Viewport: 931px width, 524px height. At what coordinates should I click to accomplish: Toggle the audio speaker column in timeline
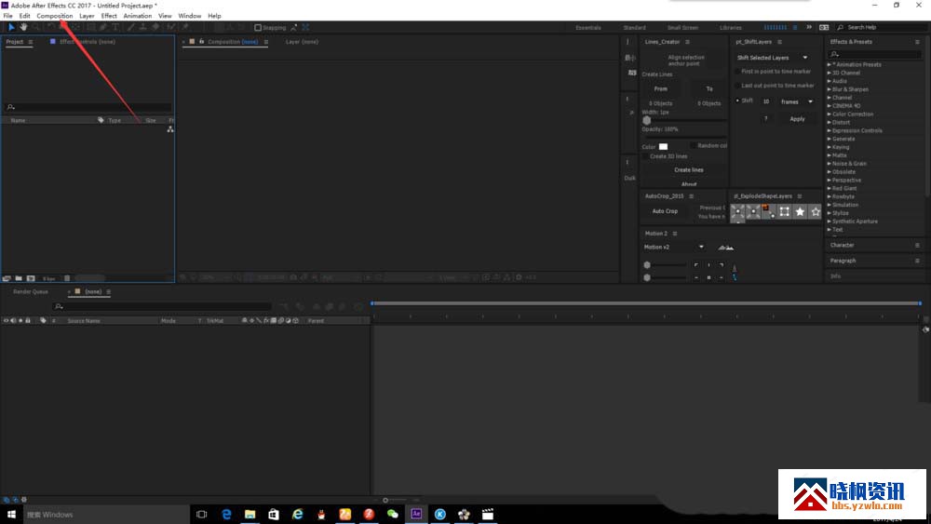pos(13,320)
